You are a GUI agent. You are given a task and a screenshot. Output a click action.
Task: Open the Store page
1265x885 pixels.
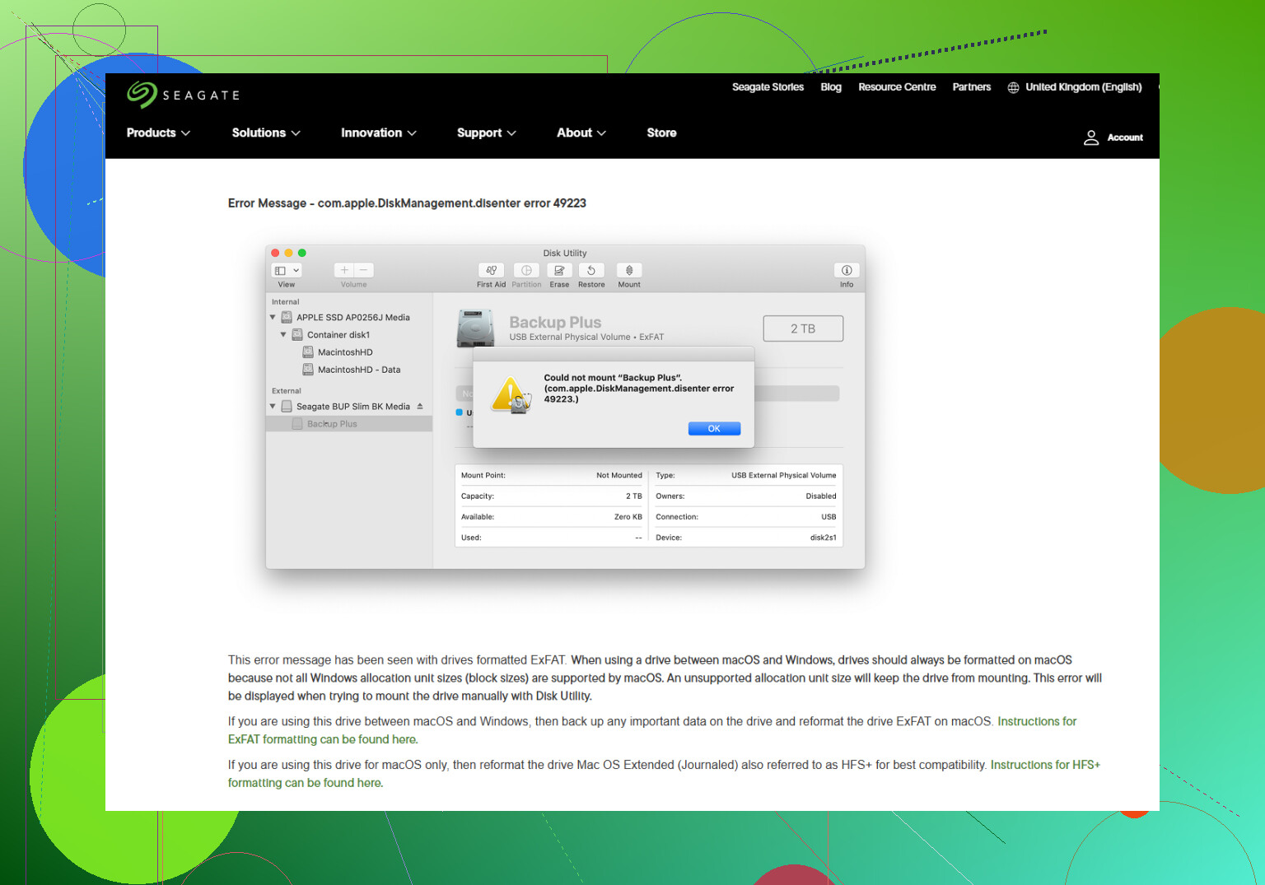point(661,133)
